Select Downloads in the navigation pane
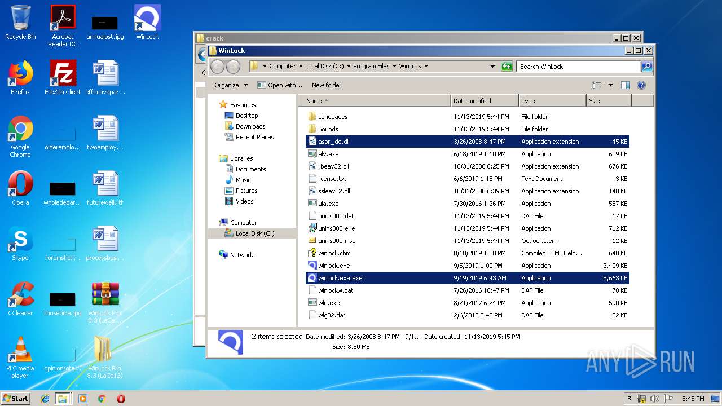 tap(250, 126)
